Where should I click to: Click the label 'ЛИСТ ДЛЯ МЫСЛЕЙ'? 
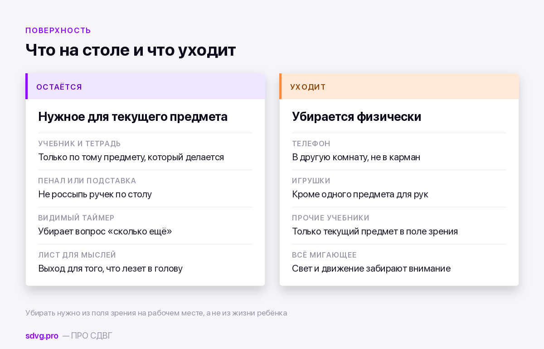point(77,255)
